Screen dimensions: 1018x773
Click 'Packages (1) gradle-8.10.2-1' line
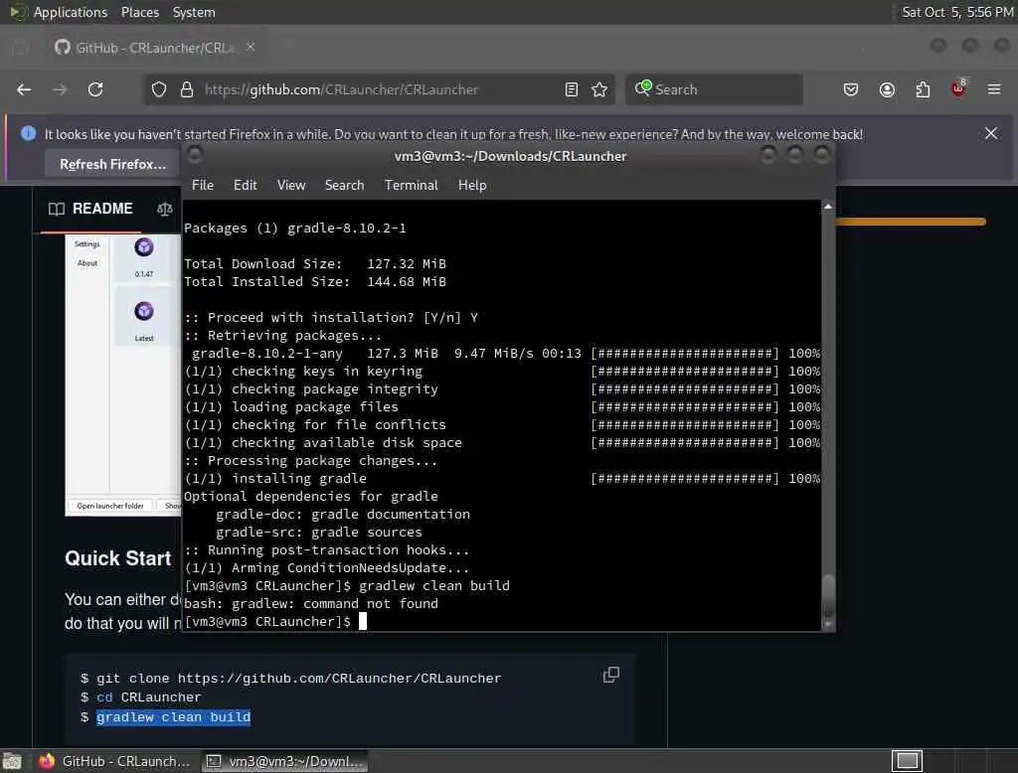point(294,228)
